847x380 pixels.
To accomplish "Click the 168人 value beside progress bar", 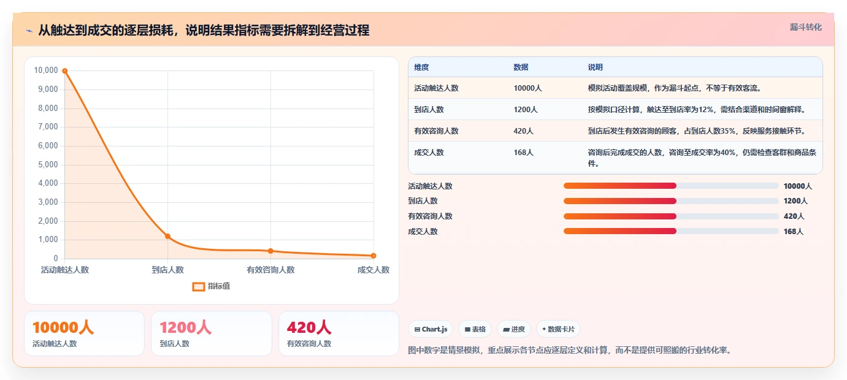I will tap(793, 232).
